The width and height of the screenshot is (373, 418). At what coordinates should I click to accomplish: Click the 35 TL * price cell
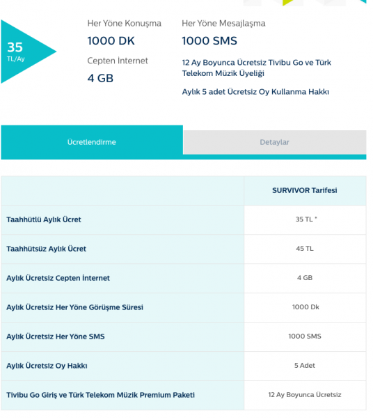coord(305,219)
